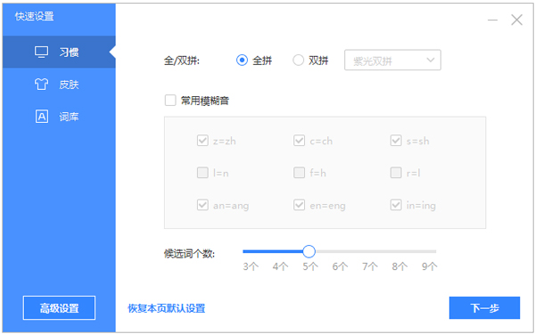Toggle the r=l fuzzy checkbox
The height and width of the screenshot is (334, 535).
pyautogui.click(x=396, y=173)
